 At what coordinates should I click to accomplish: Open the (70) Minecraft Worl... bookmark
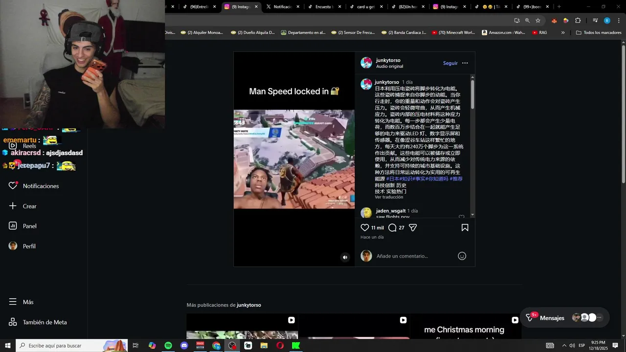[x=453, y=33]
